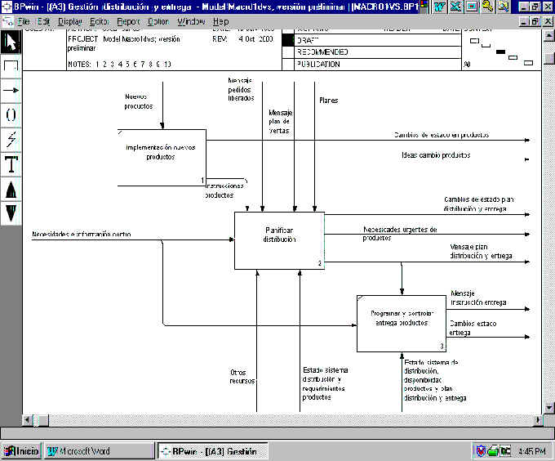Click vertical scrollbar up arrow
Viewport: 555px width, 461px height.
click(548, 35)
